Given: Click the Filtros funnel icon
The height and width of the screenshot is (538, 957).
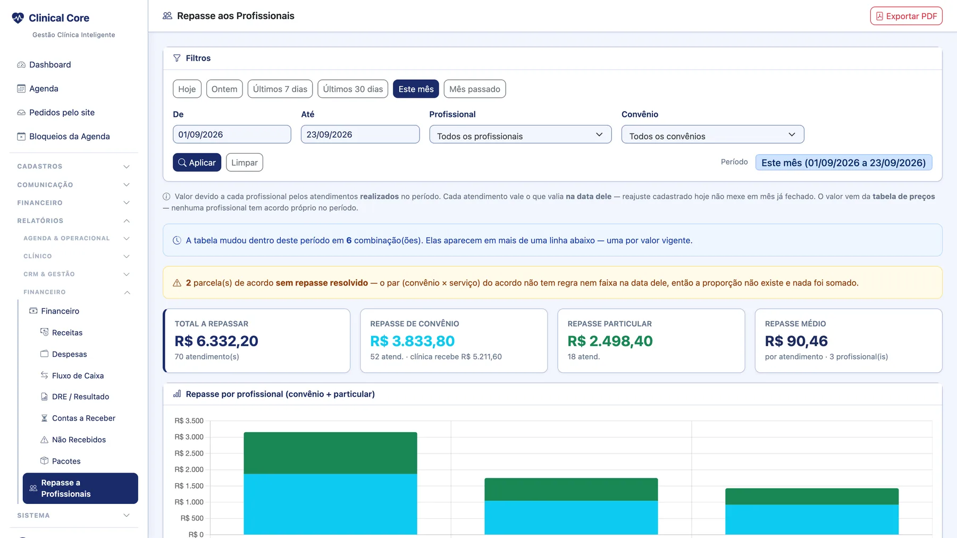Looking at the screenshot, I should coord(177,58).
